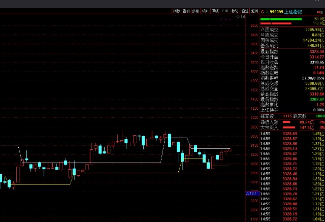
Task: Open the 叠加 overlay button
Action: [186, 11]
